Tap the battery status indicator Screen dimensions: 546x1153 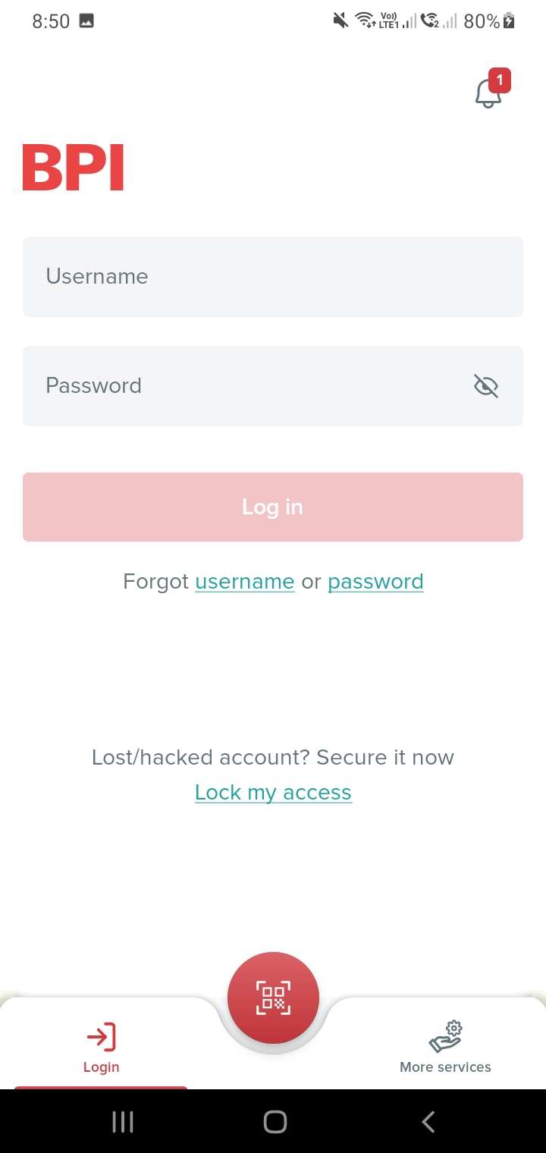click(509, 21)
